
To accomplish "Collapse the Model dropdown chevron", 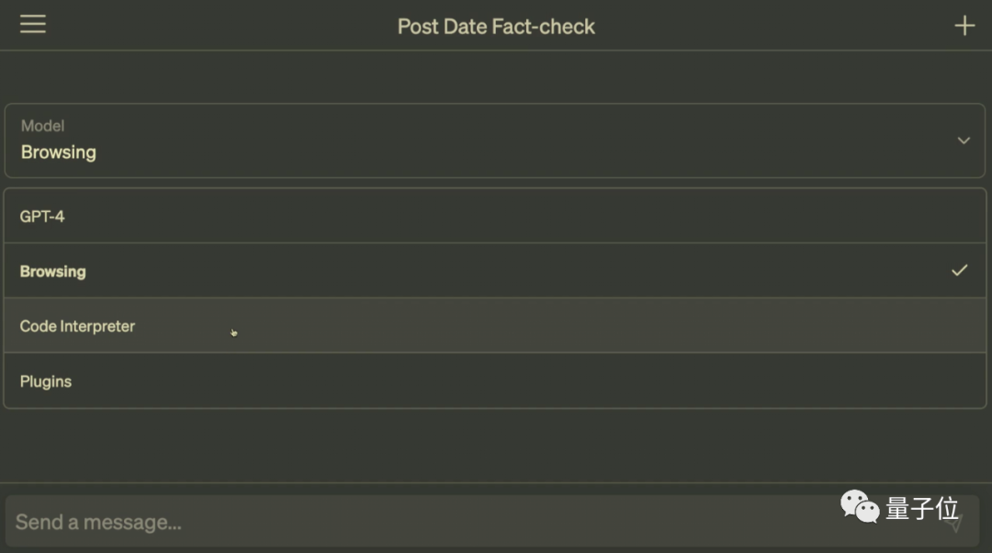I will tap(964, 141).
